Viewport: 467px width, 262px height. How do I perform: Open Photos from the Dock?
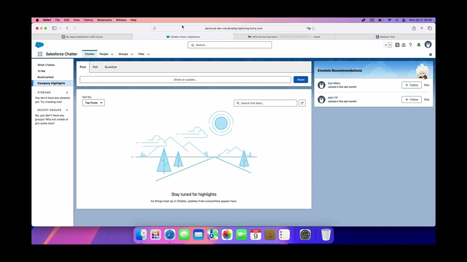pyautogui.click(x=227, y=235)
